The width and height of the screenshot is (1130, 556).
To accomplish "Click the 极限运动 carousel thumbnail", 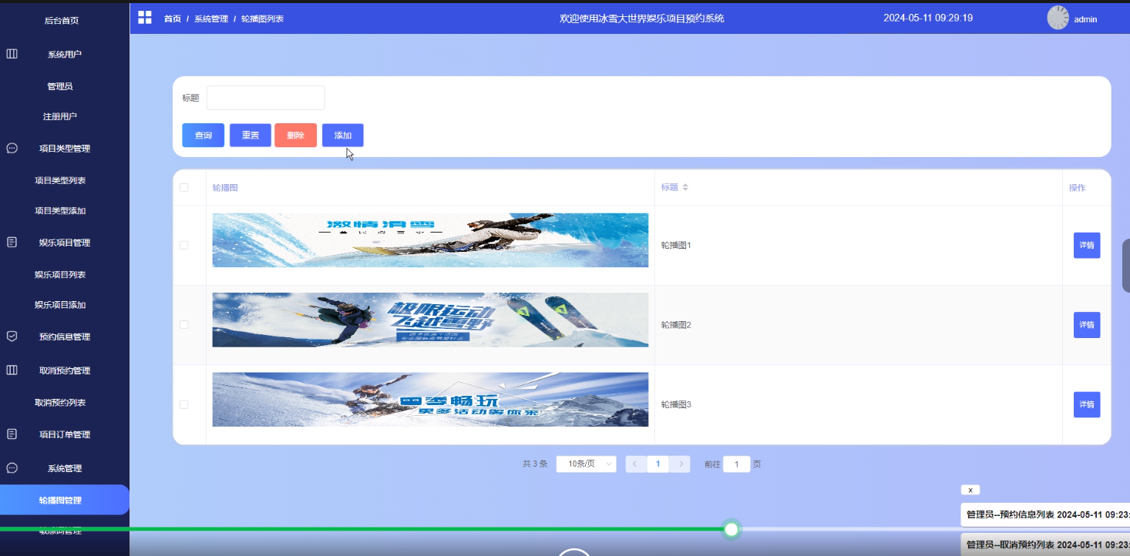I will click(430, 320).
